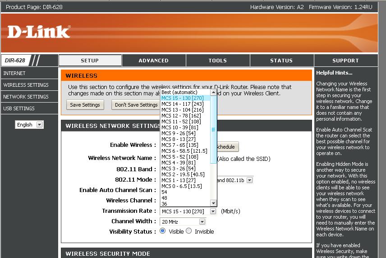Viewport: 386px width, 258px height.
Task: Open the English language dropdown
Action: pos(29,125)
